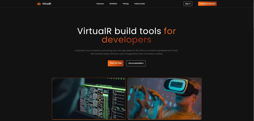Viewport: 254px width, 121px height.
Task: Go to the Workflow section
Action: coord(113,4)
